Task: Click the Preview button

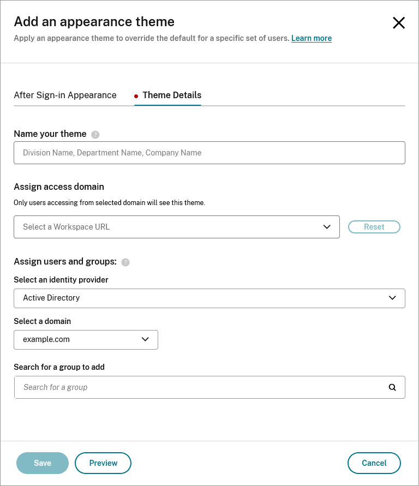Action: [x=103, y=463]
